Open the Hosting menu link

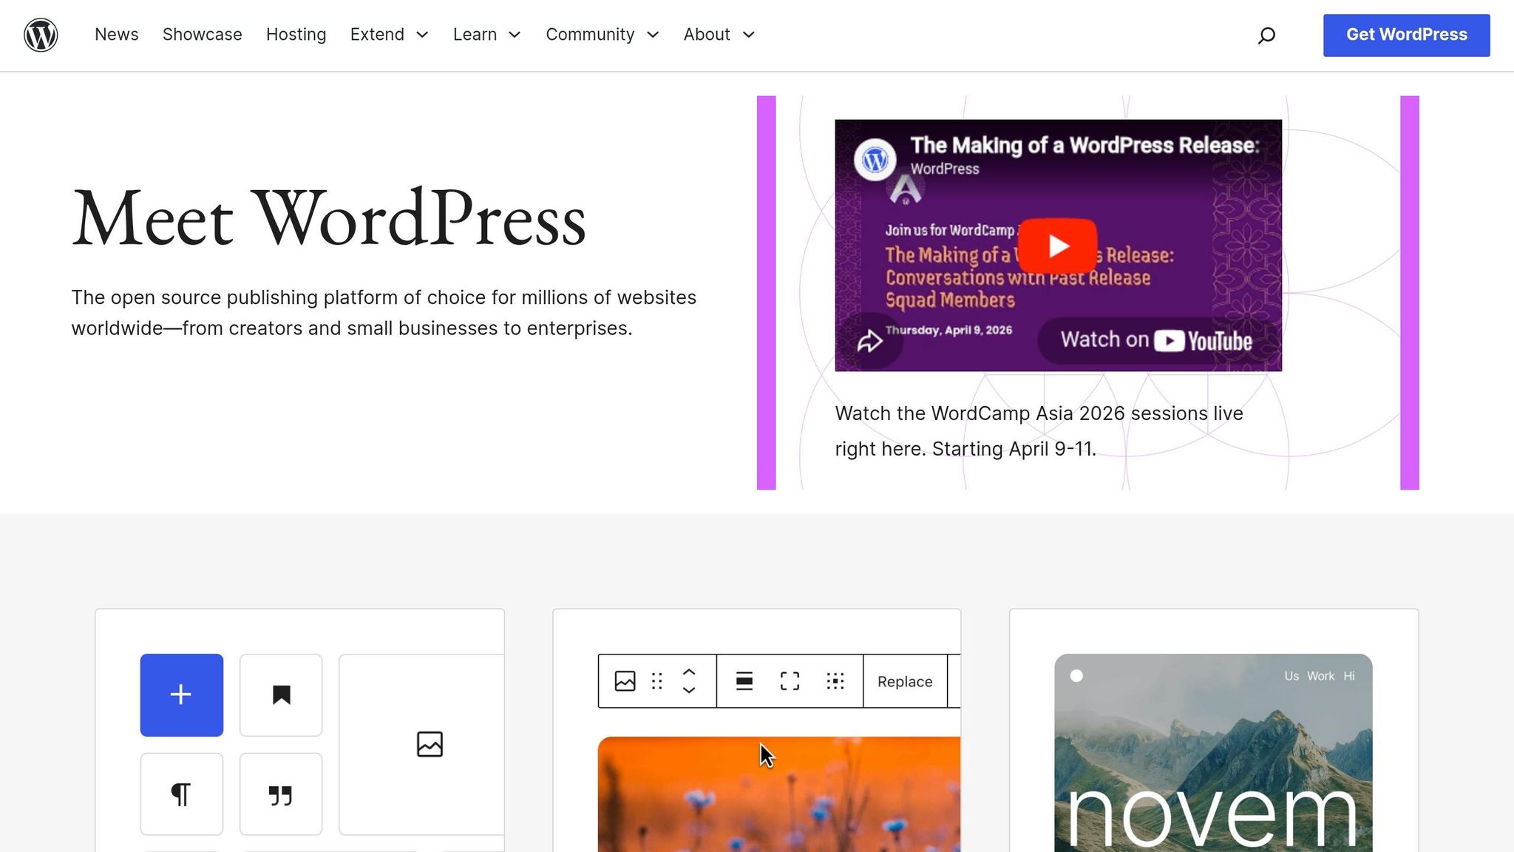coord(296,35)
